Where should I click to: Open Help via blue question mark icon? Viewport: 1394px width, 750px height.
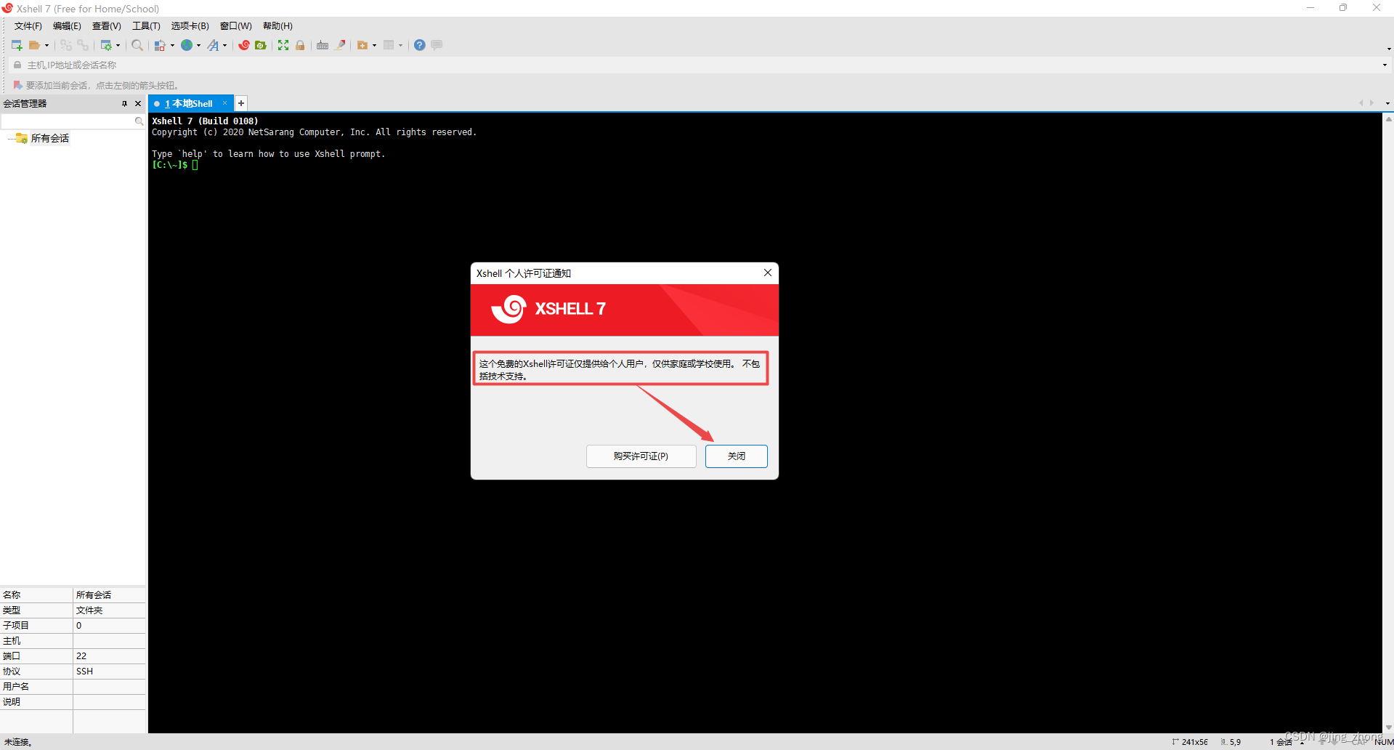[x=420, y=45]
